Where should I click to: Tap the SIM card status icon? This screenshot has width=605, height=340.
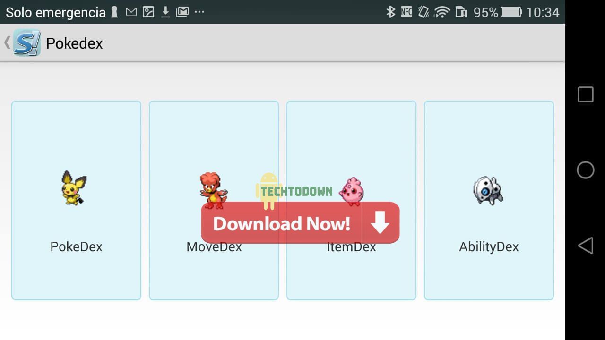[461, 12]
